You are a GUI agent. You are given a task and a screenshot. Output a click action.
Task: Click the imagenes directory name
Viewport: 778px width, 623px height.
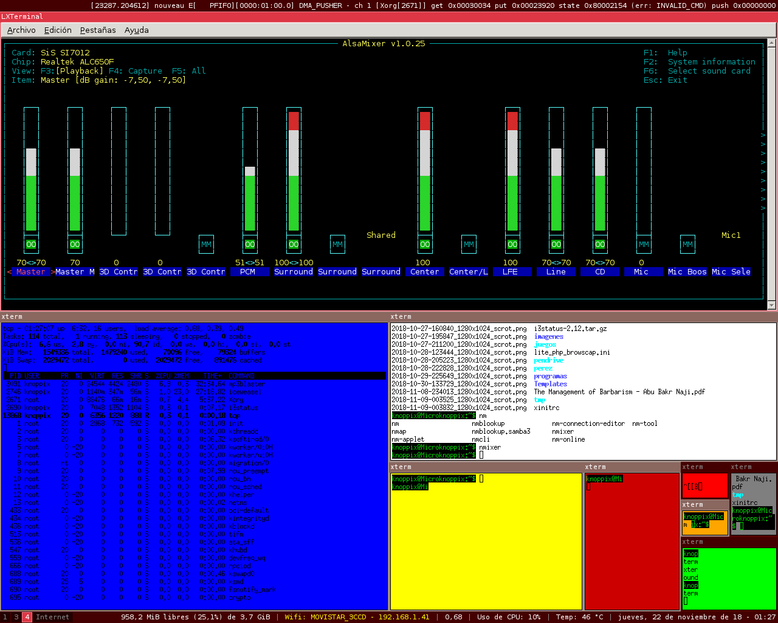tap(549, 337)
